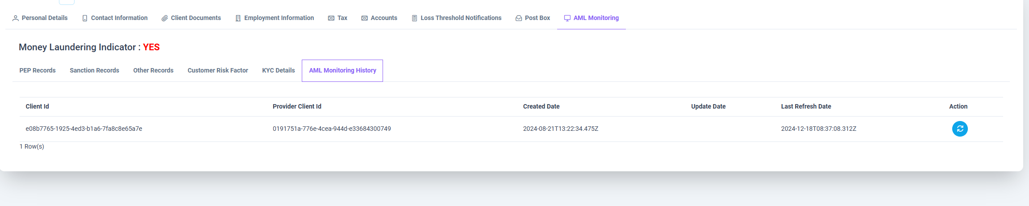Open Customer Risk Factor sub-tab
The image size is (1029, 206).
(218, 71)
